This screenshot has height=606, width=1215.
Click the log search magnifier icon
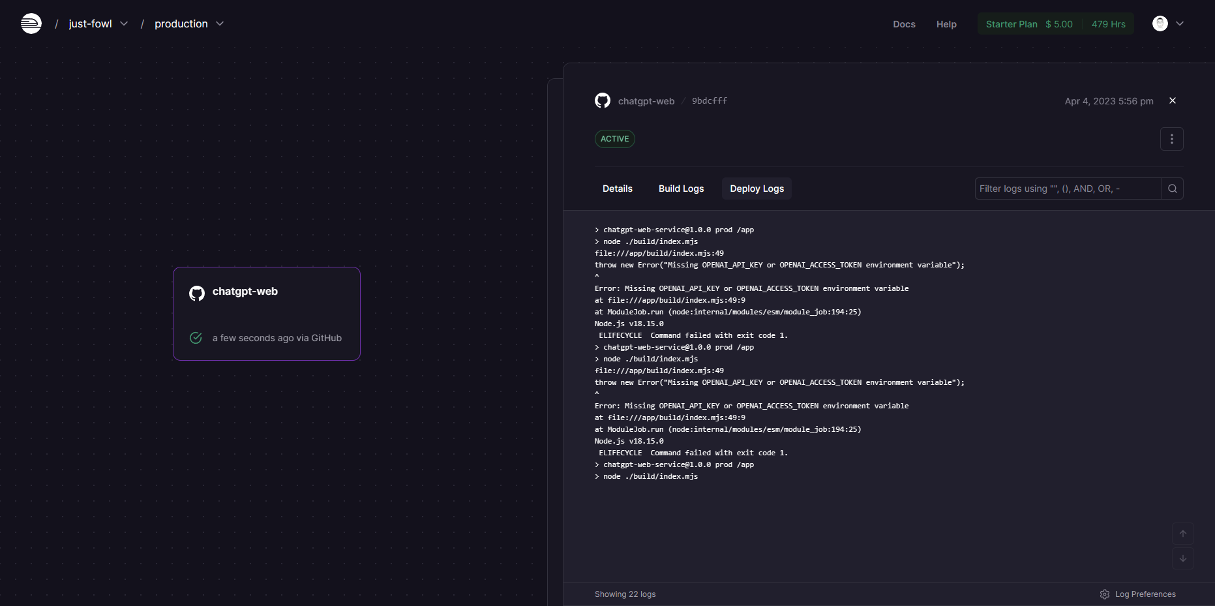(x=1173, y=189)
